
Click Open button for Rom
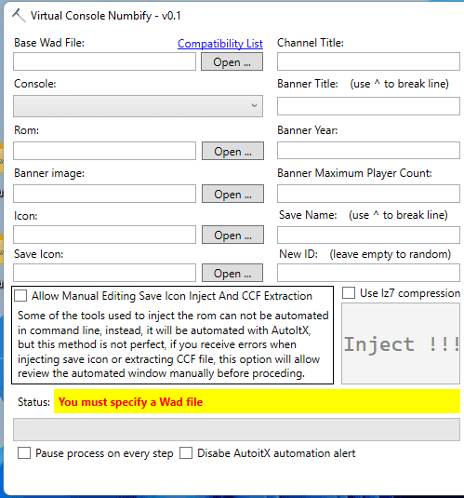[x=232, y=151]
